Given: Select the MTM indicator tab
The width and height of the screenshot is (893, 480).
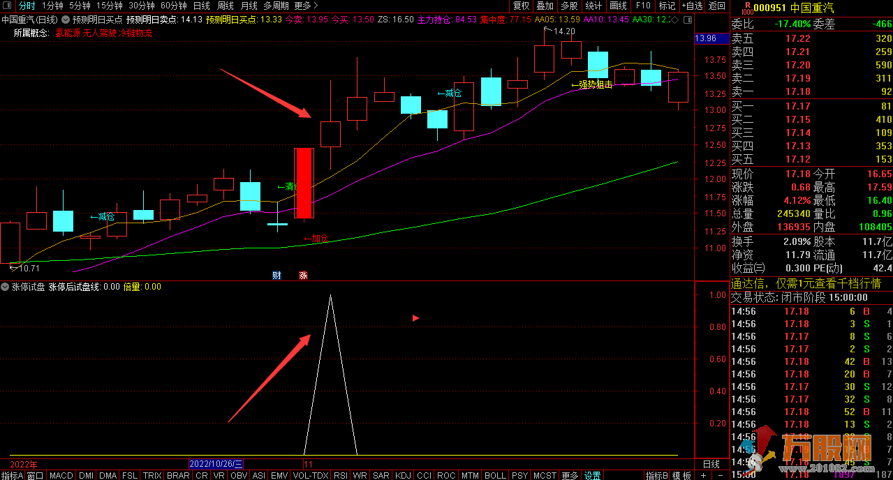Looking at the screenshot, I should coord(471,475).
